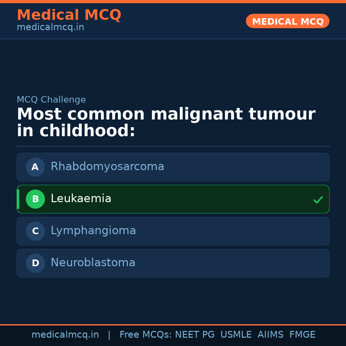The width and height of the screenshot is (346, 346).
Task: Click the letter C circle icon
Action: 35,231
